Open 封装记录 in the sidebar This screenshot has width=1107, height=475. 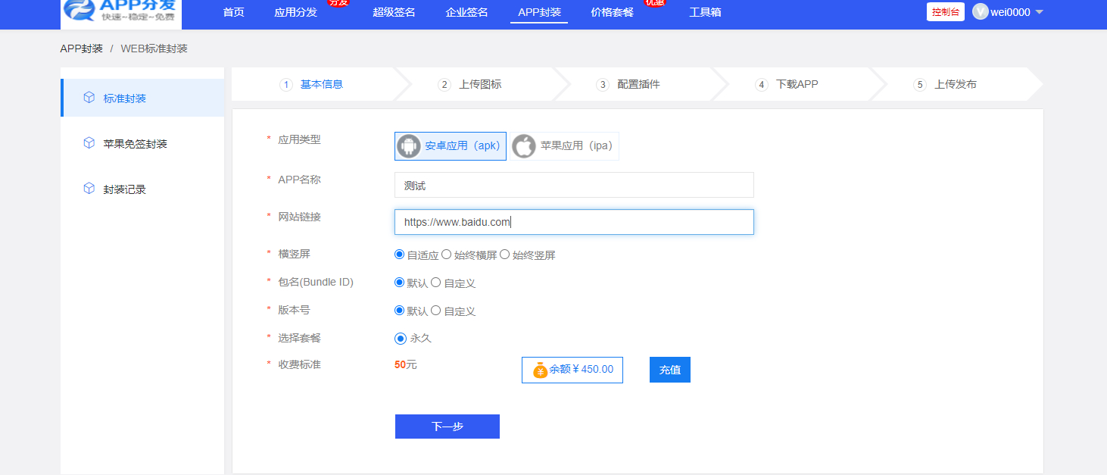click(142, 189)
